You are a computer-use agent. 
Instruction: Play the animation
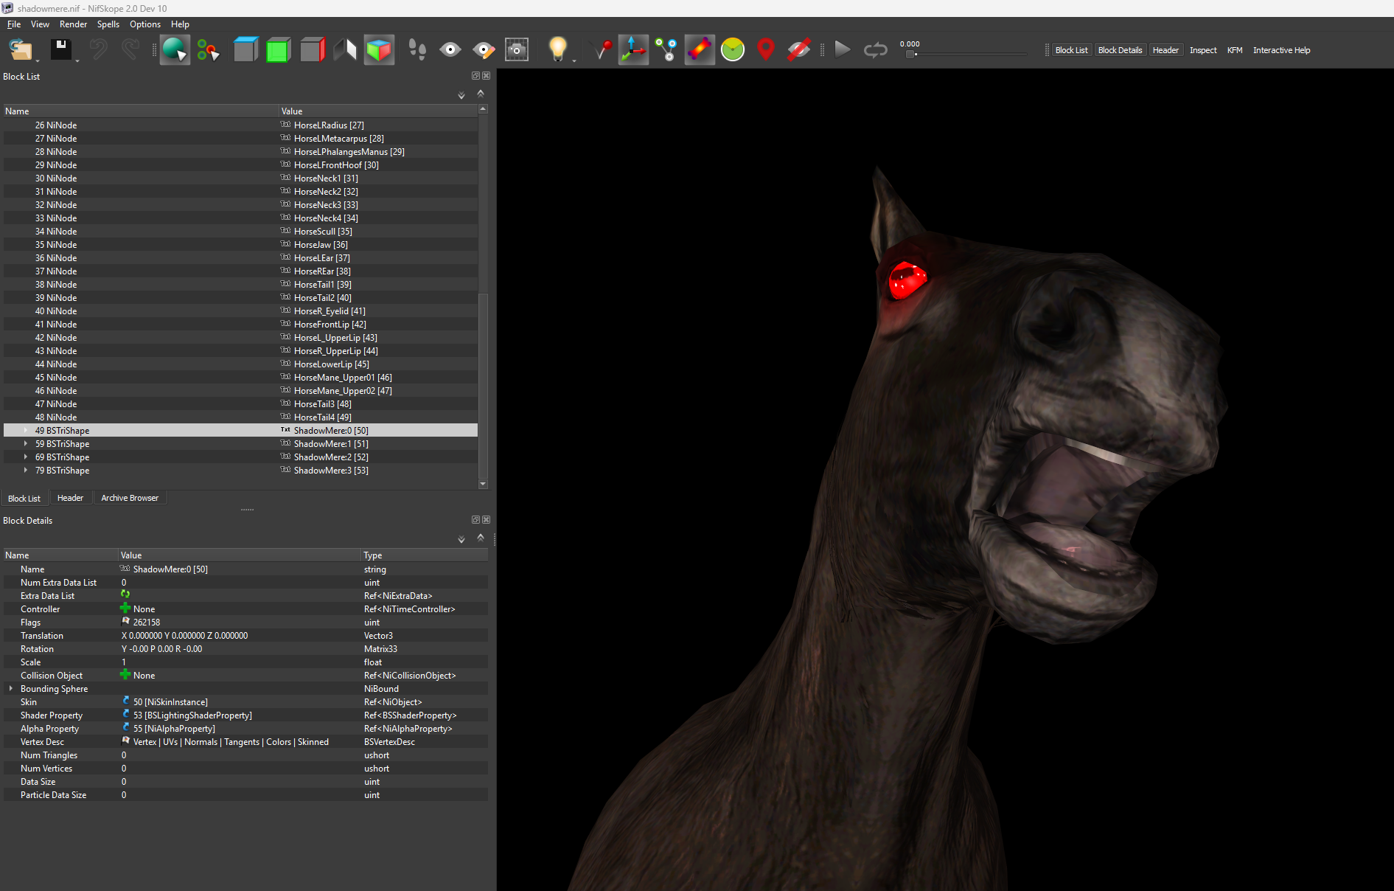843,50
